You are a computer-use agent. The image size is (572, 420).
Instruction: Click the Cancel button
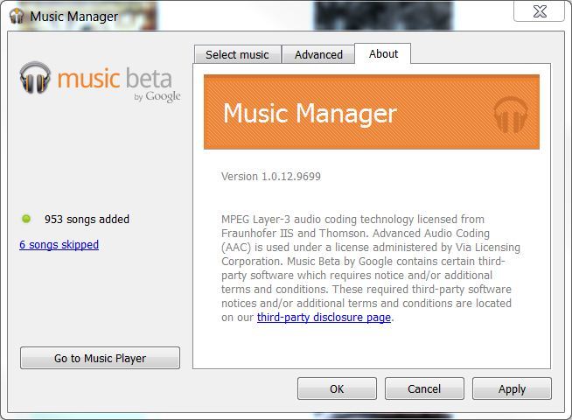[424, 388]
